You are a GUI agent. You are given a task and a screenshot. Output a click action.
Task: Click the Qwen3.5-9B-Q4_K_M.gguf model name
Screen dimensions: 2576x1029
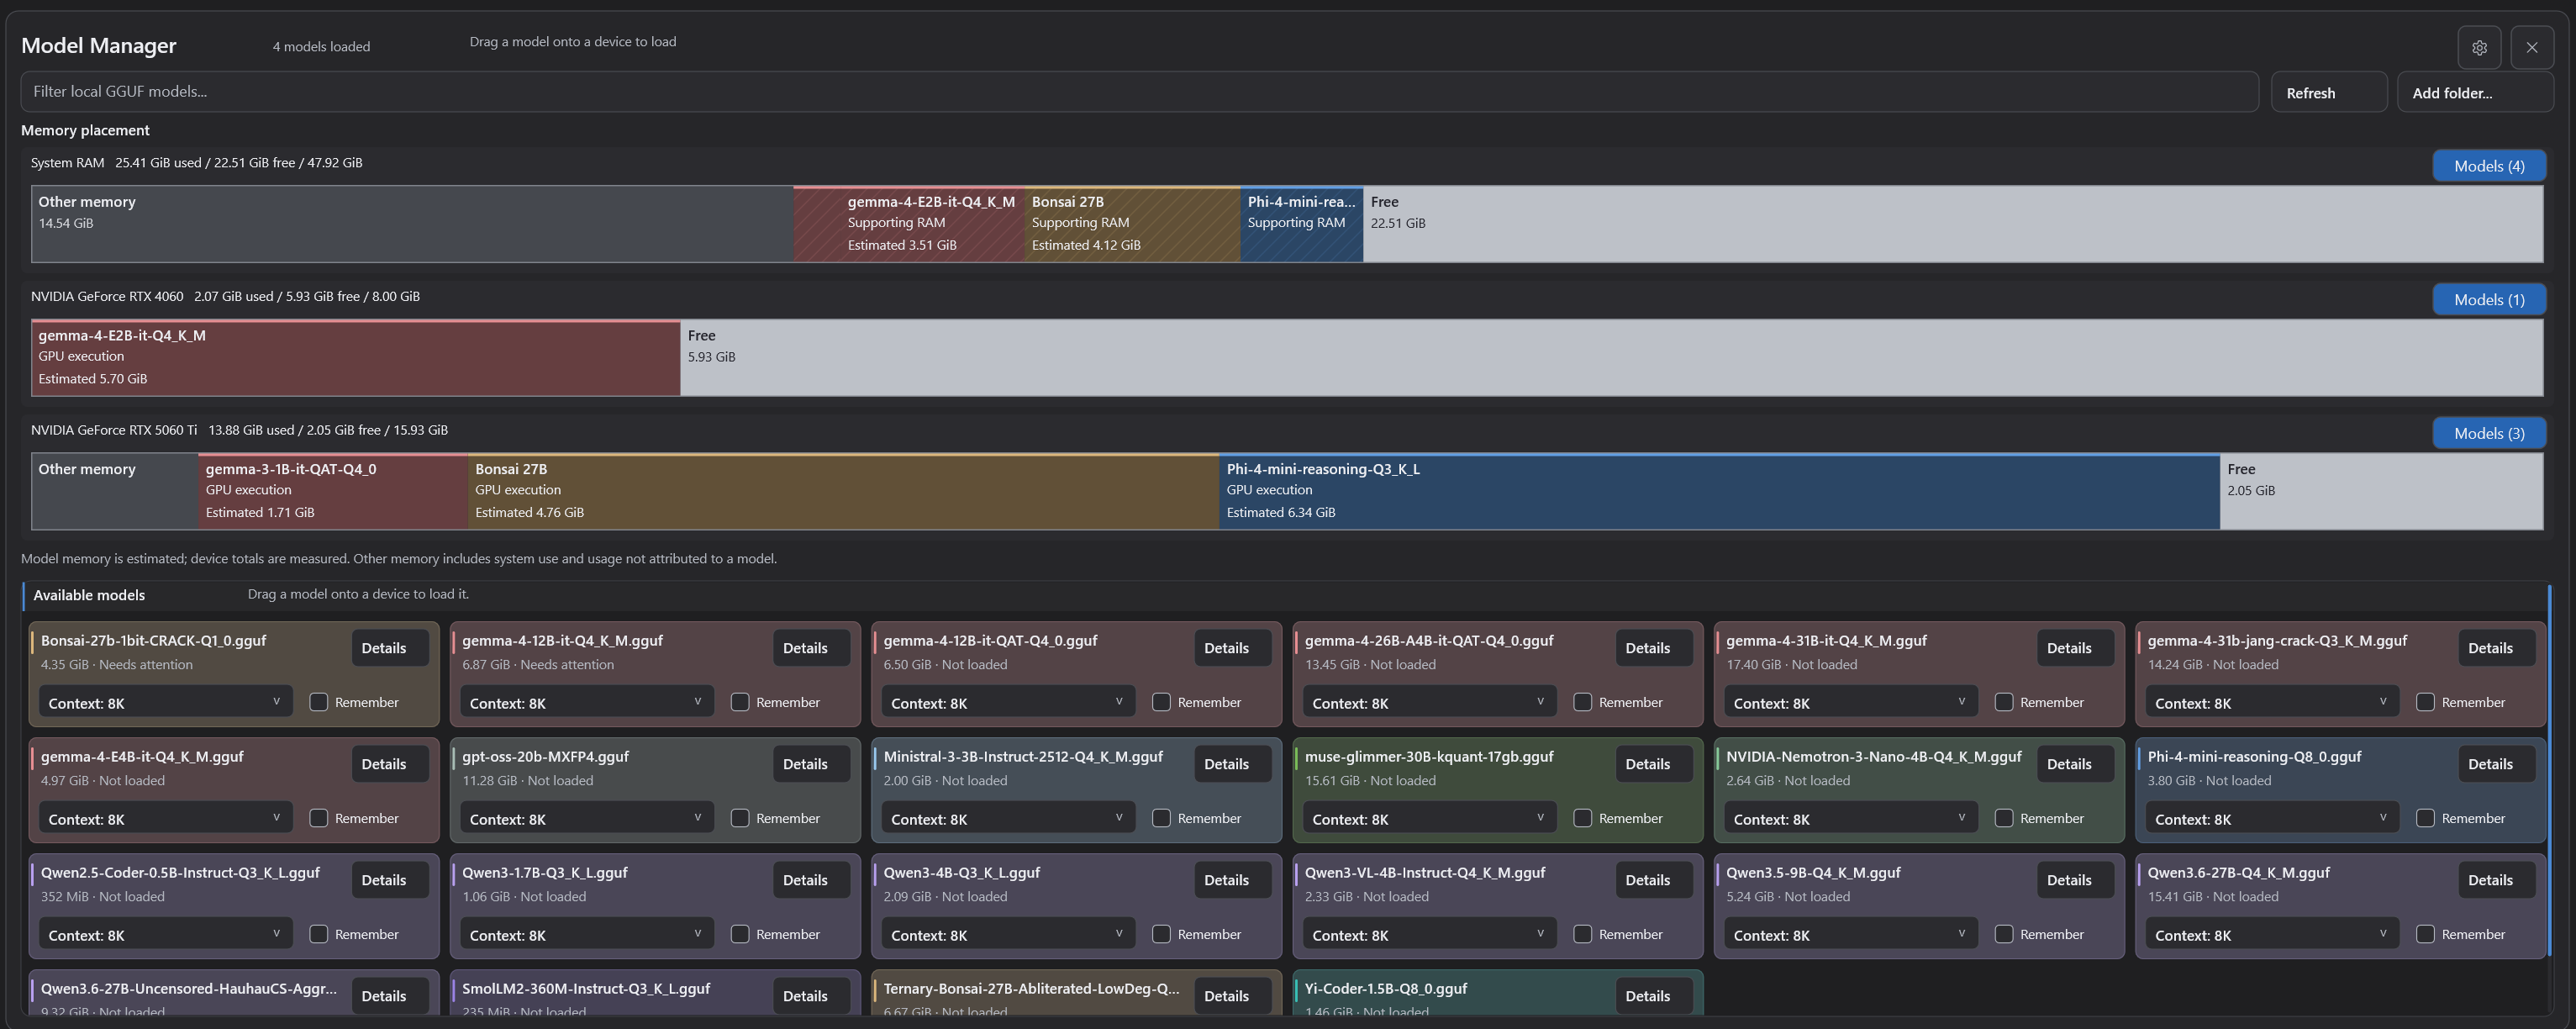tap(1813, 873)
